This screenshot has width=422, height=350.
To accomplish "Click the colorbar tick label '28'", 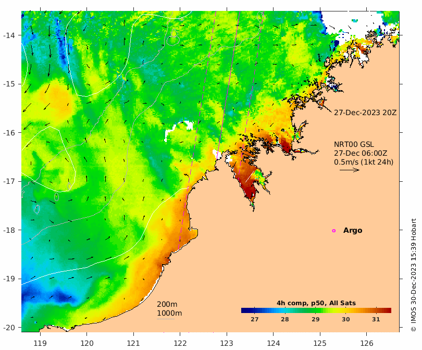I will [285, 319].
